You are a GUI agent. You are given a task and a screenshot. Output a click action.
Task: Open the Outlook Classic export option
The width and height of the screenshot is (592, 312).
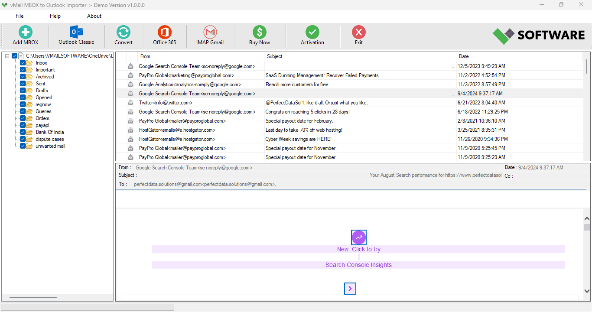point(76,32)
